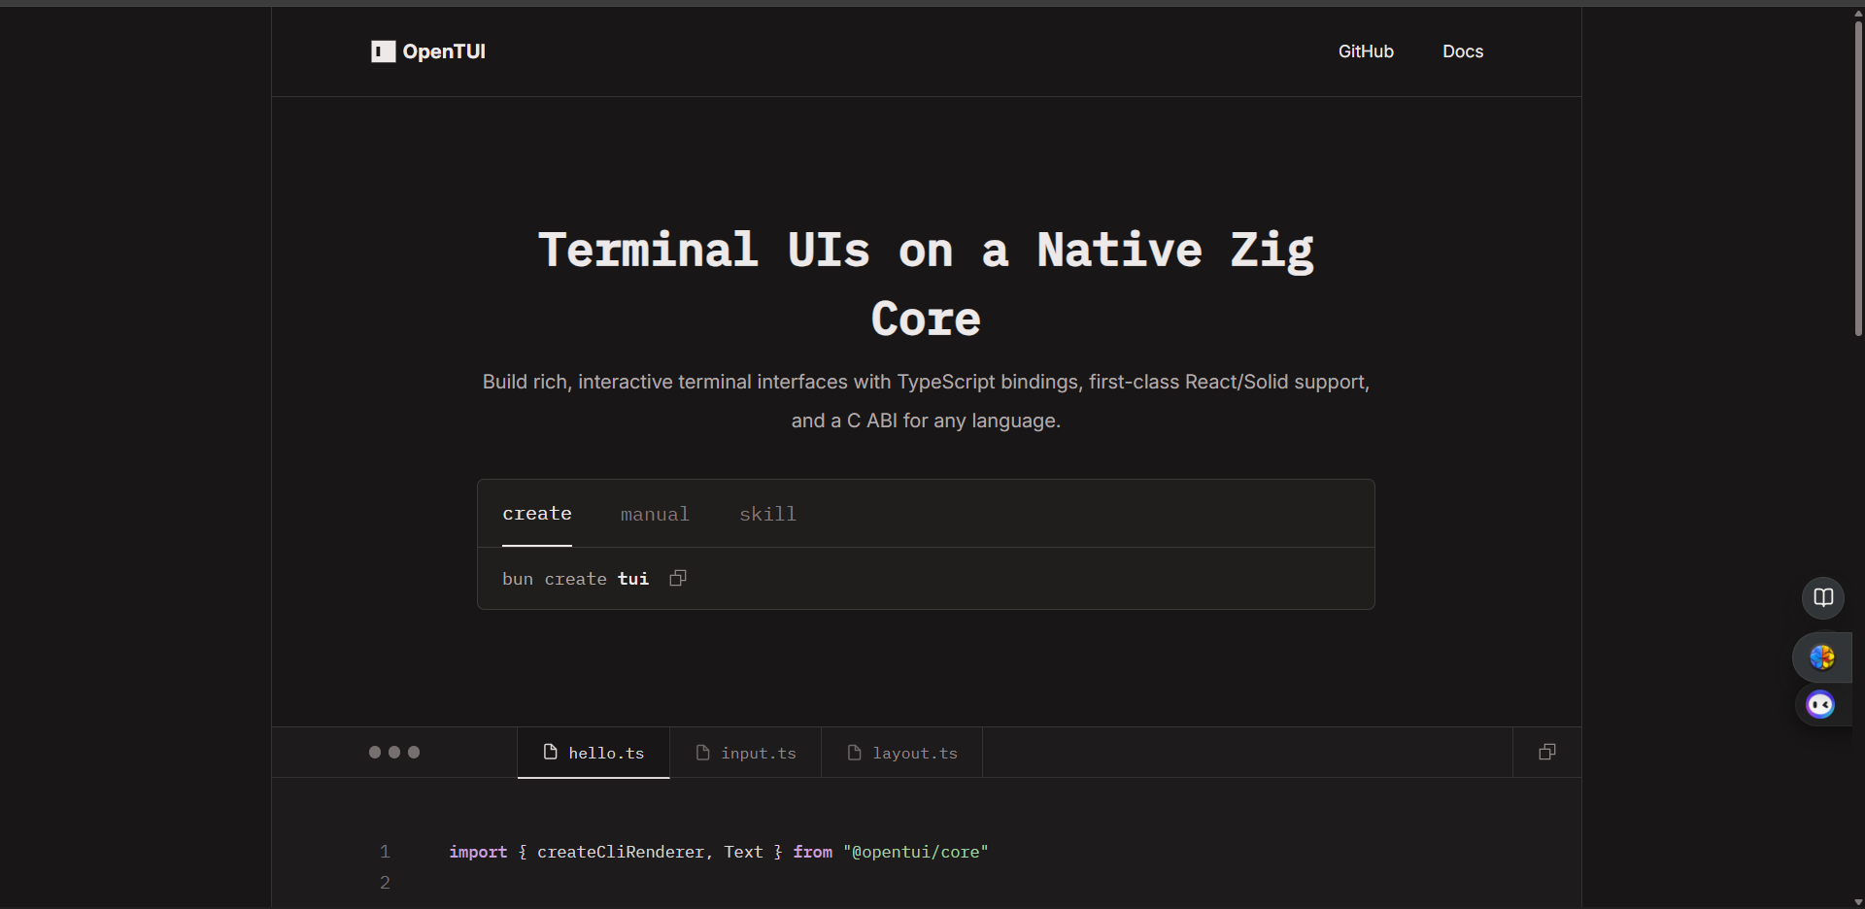
Task: Select the hello.ts file tab
Action: pyautogui.click(x=593, y=753)
